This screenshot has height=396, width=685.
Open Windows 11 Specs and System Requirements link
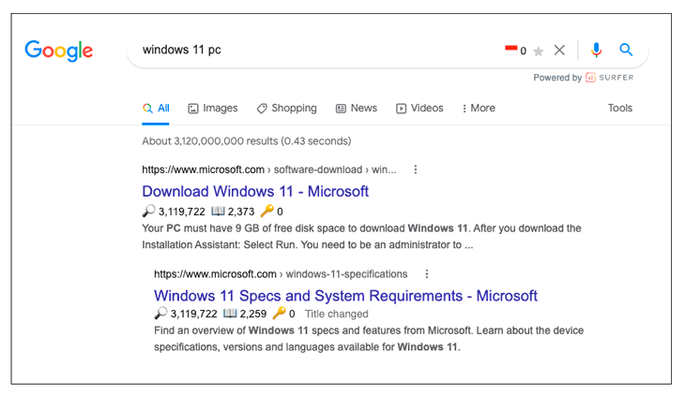coord(345,296)
